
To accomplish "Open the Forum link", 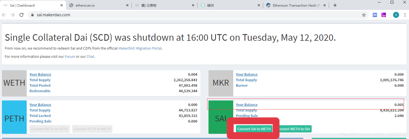I will (x=70, y=56).
